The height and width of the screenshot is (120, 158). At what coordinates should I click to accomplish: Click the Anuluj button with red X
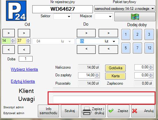click(143, 111)
